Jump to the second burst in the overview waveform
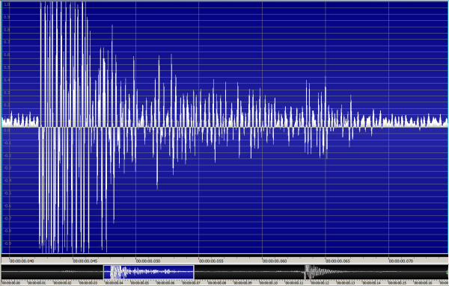This screenshot has width=449, height=286. pyautogui.click(x=311, y=272)
